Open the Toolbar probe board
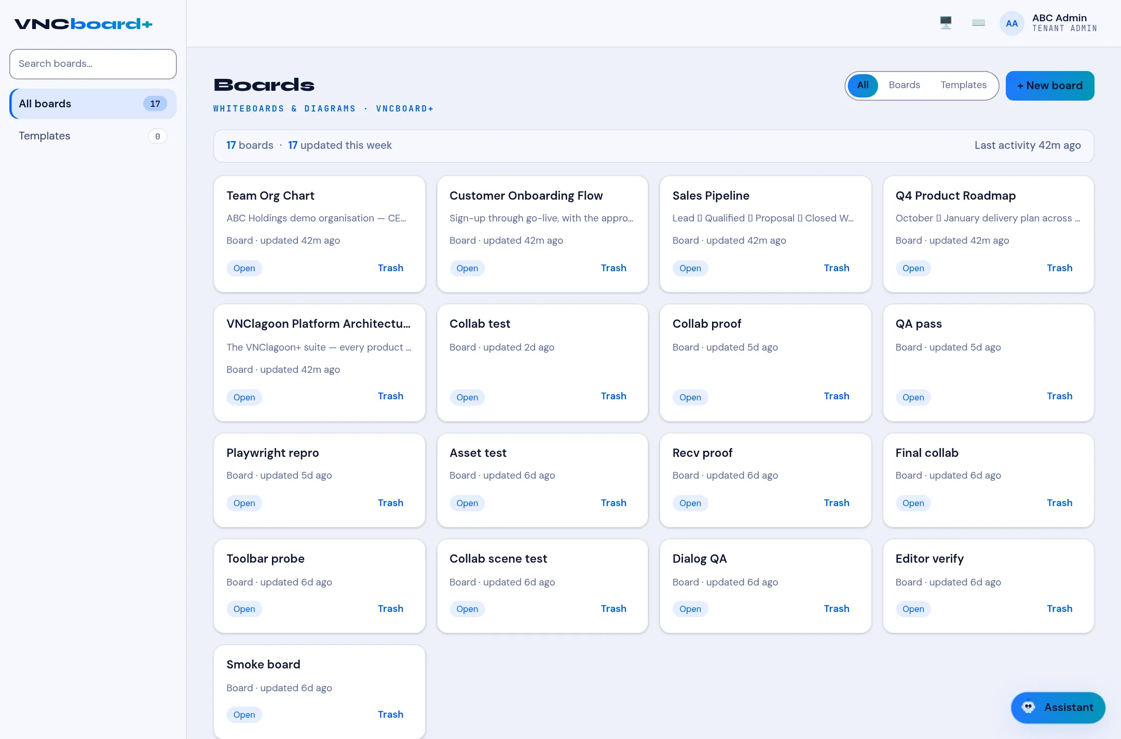1121x739 pixels. point(244,609)
